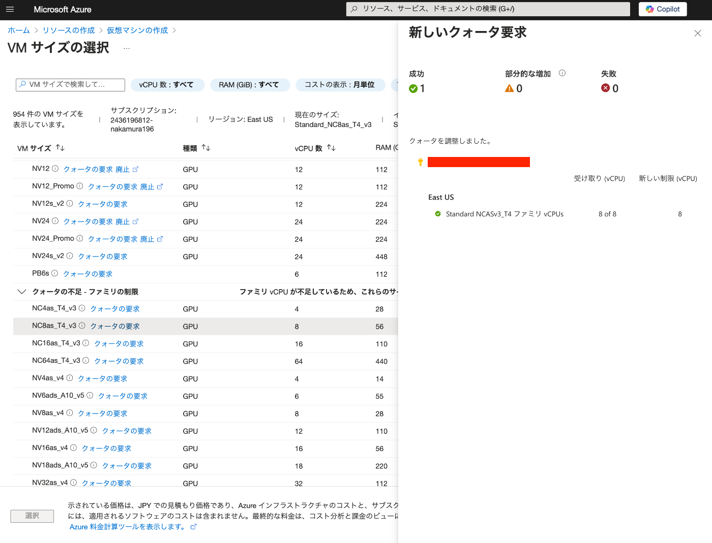Click クォータの要求 for NC8as_T4_v3

point(115,326)
